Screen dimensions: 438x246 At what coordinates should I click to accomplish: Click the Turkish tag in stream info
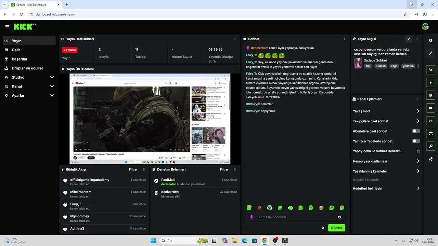point(381,66)
